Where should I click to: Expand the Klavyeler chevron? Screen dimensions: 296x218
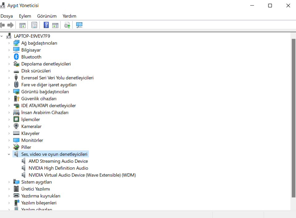click(9, 133)
